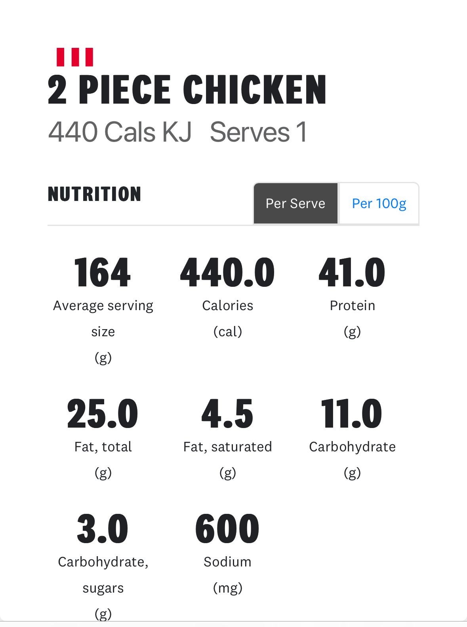Click the 2 Piece Chicken heading
The height and width of the screenshot is (627, 467).
click(187, 89)
